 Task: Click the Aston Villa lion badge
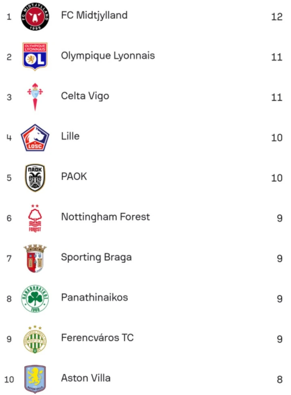coord(35,379)
